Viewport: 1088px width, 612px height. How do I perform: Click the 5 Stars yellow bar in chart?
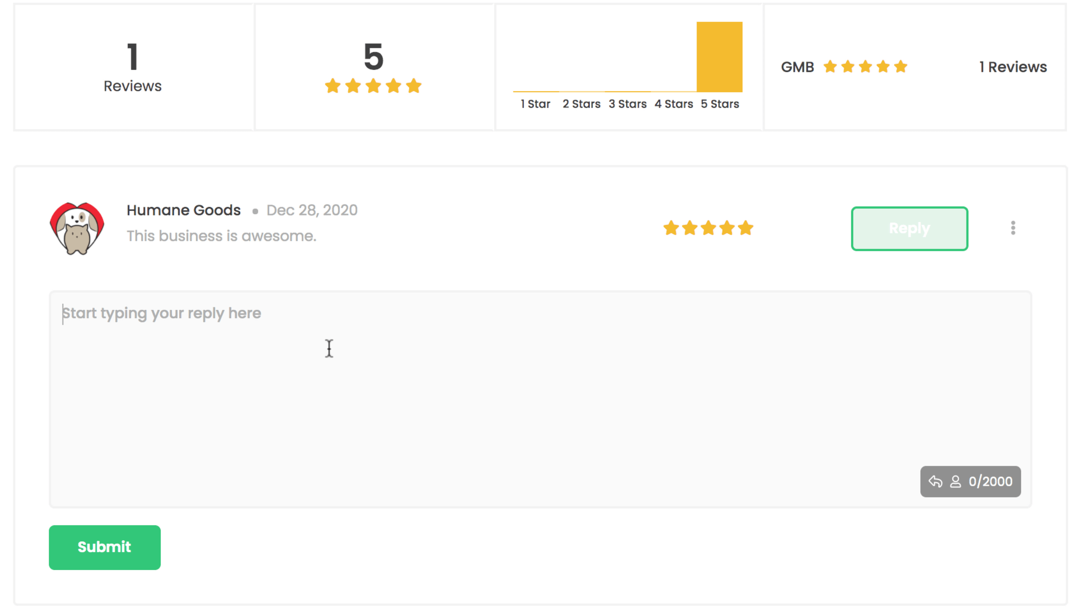coord(719,57)
